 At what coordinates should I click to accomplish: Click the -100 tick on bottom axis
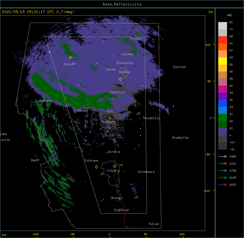(x=35, y=234)
